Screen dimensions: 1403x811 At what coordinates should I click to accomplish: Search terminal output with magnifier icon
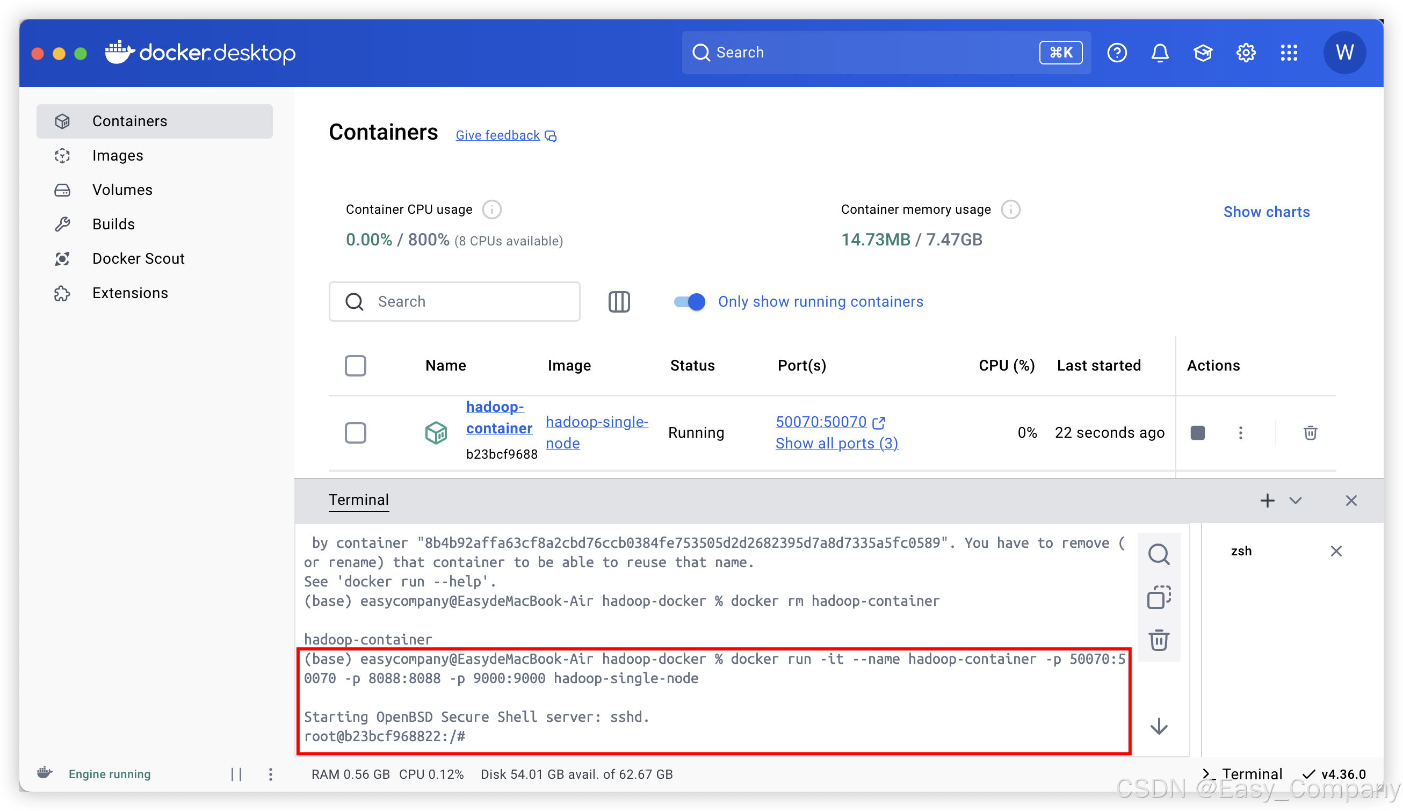(1159, 554)
